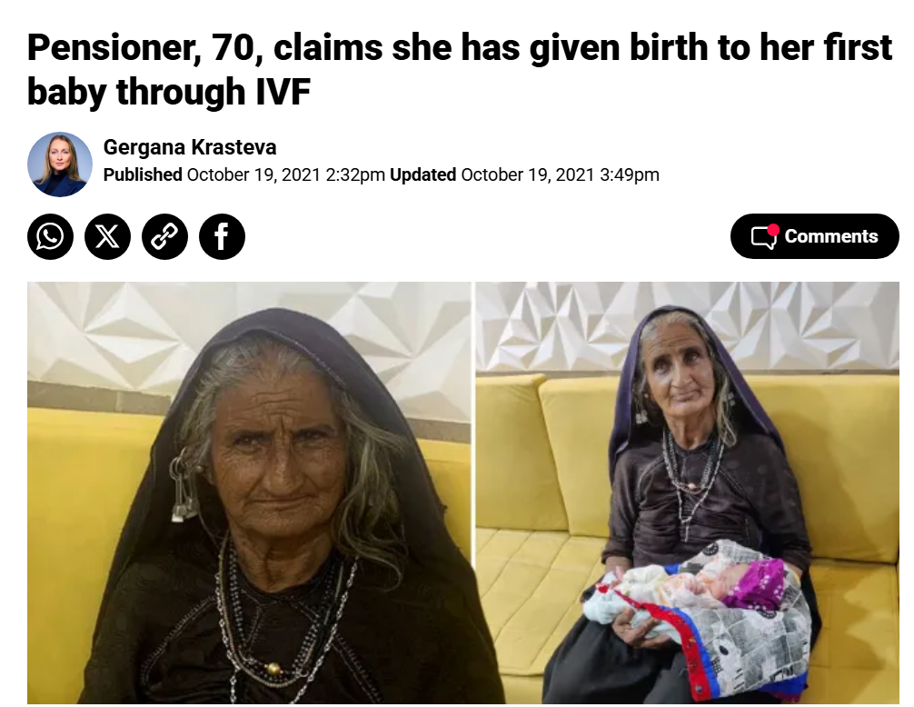Open Gergana Krasteva's author avatar
The width and height of the screenshot is (914, 707).
(x=59, y=164)
